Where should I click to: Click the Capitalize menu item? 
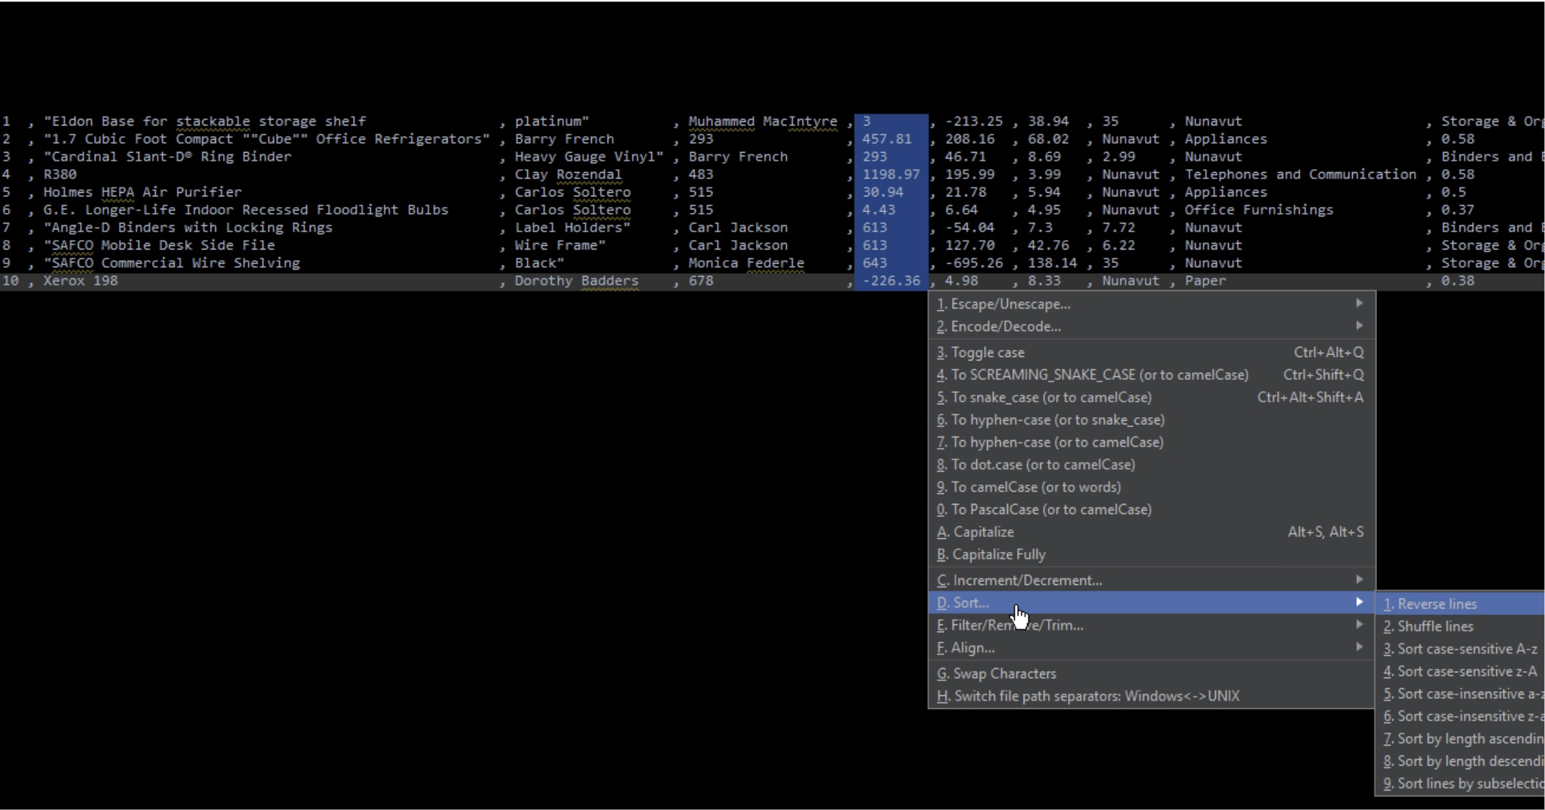1151,532
